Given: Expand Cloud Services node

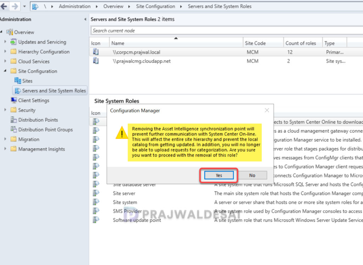Looking at the screenshot, I should (x=5, y=61).
